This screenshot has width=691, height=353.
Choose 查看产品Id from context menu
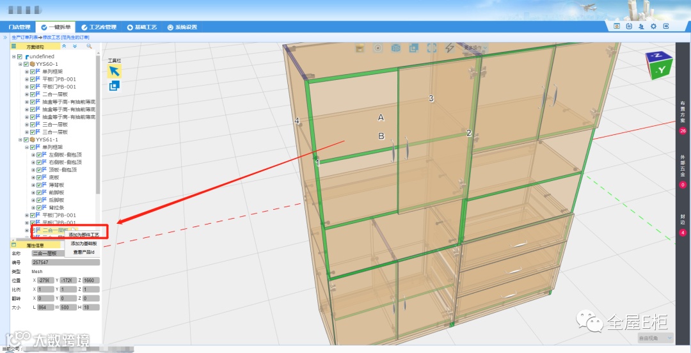(83, 252)
